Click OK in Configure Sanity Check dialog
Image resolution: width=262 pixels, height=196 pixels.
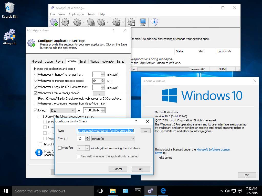[x=141, y=169]
